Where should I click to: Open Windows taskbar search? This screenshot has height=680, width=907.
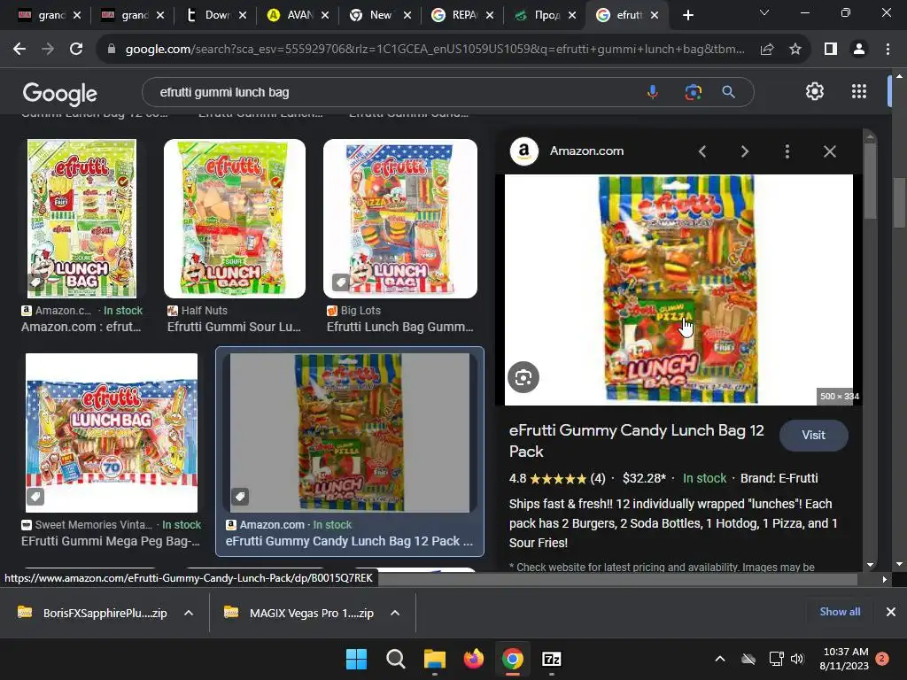pos(396,659)
